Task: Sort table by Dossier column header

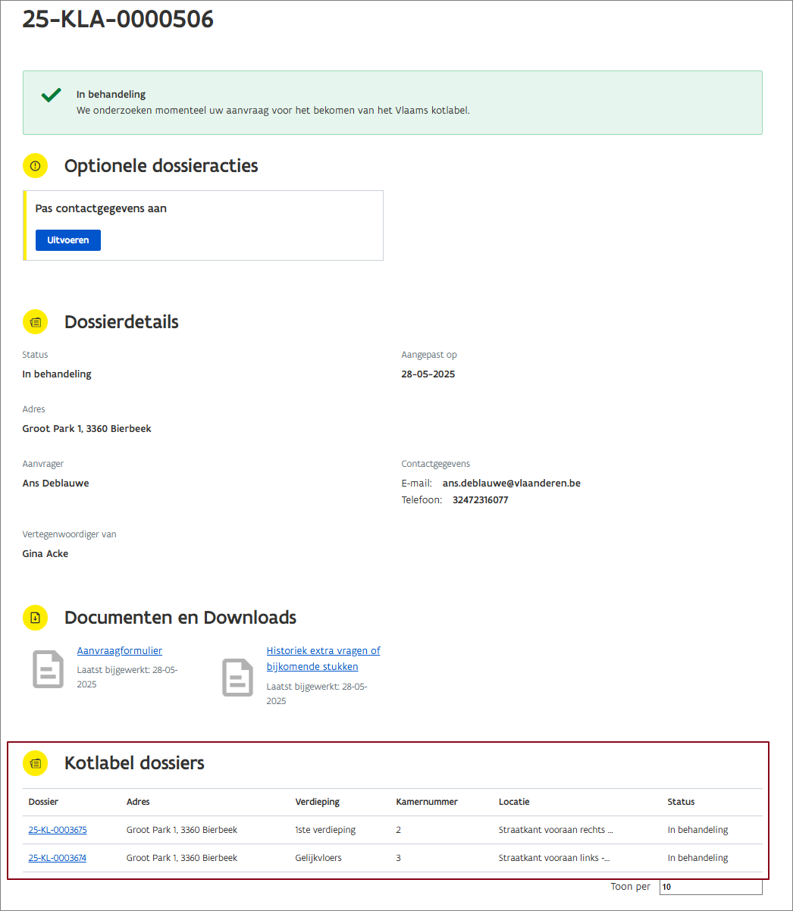Action: [x=43, y=802]
